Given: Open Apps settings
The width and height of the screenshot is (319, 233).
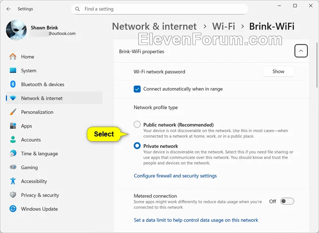Looking at the screenshot, I should click(x=54, y=126).
